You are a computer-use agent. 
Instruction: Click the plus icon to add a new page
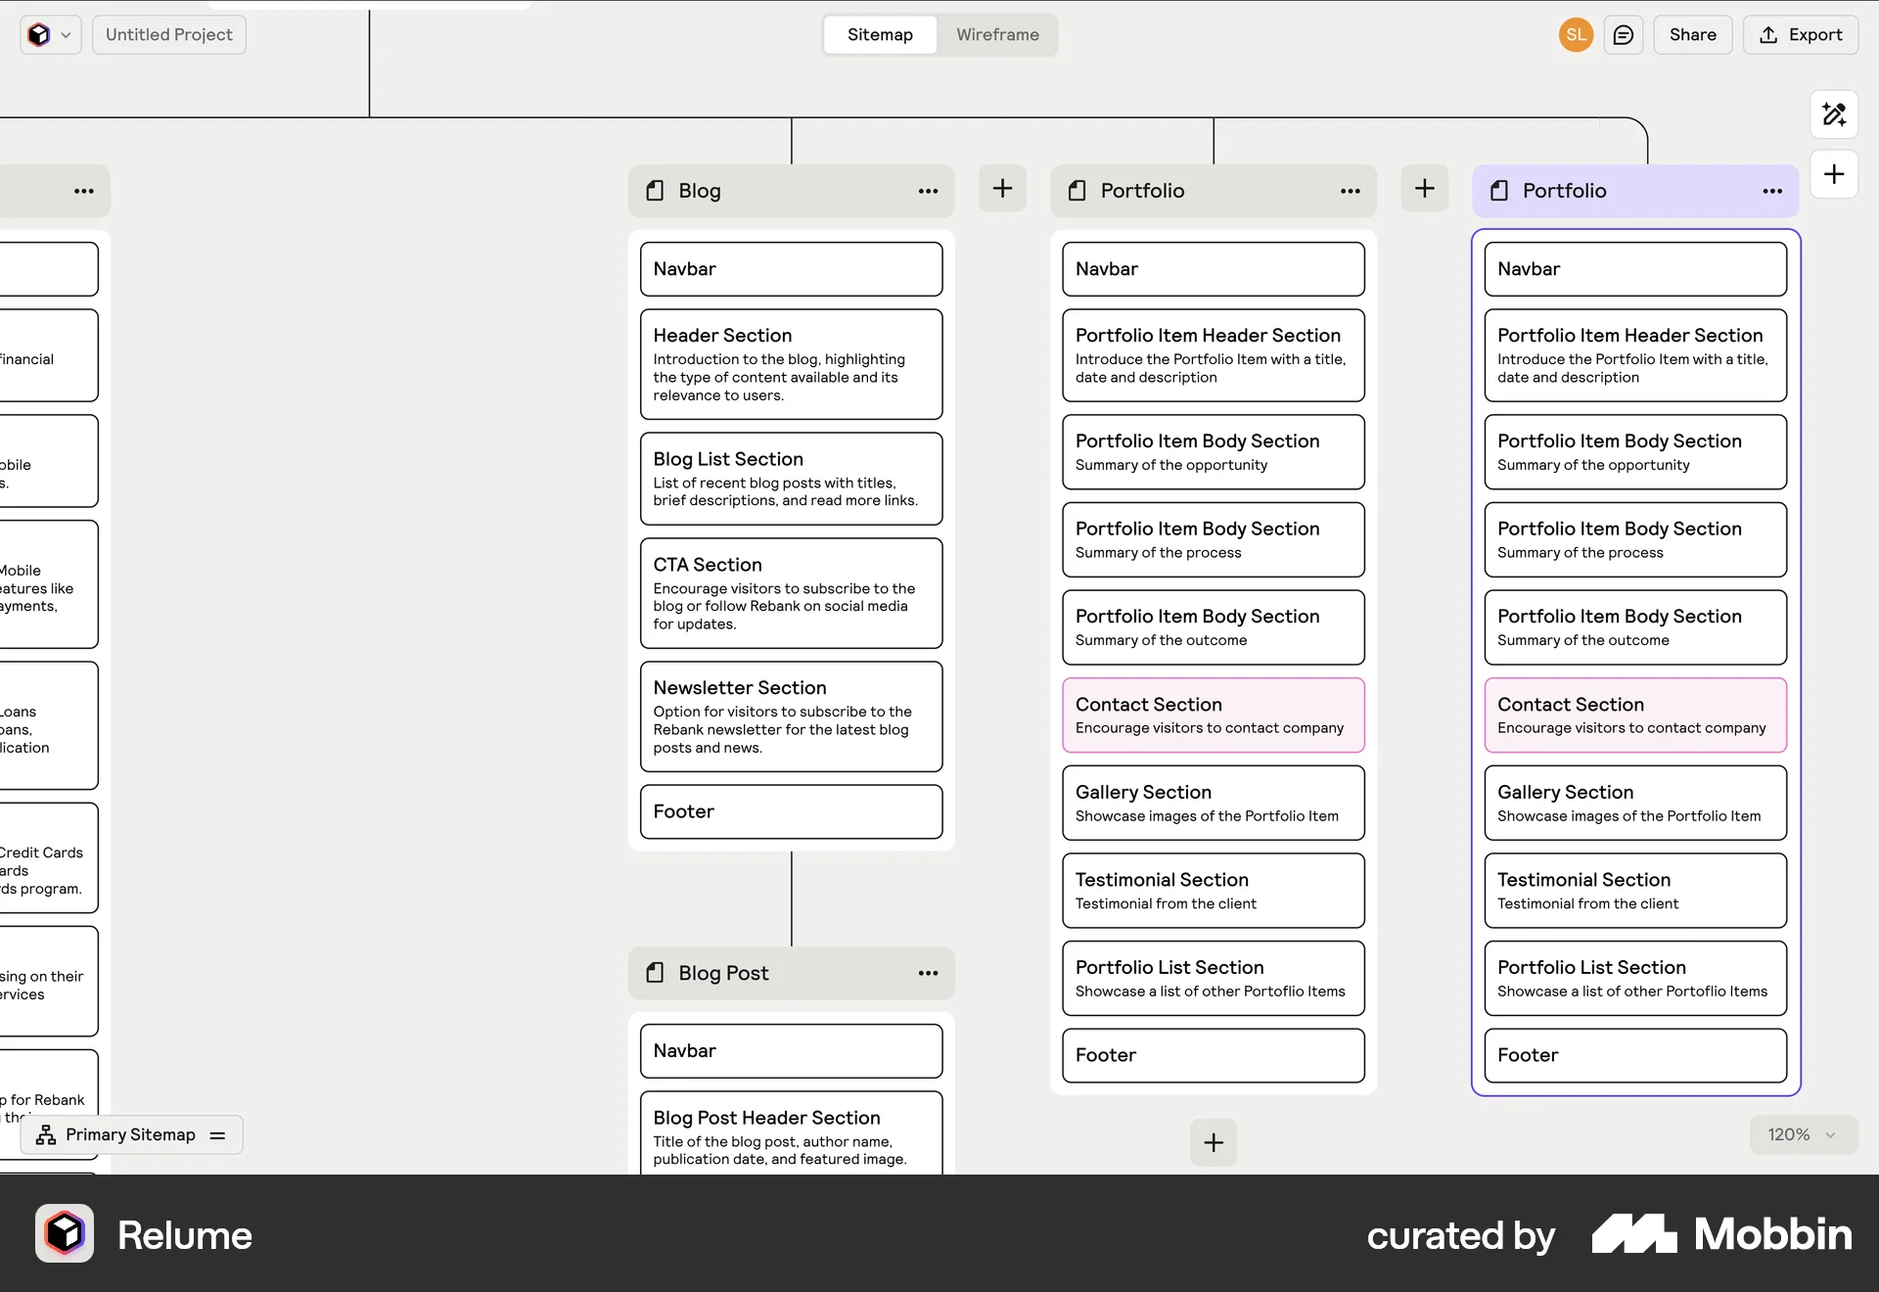[x=1833, y=174]
